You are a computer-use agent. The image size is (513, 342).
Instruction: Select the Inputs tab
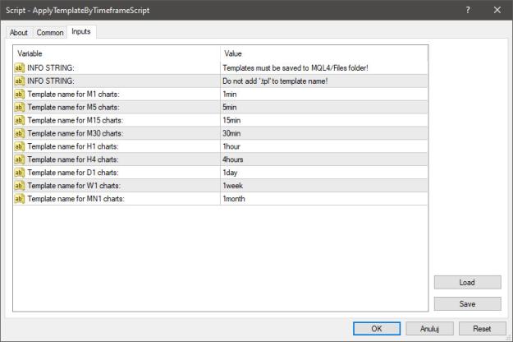(x=81, y=31)
